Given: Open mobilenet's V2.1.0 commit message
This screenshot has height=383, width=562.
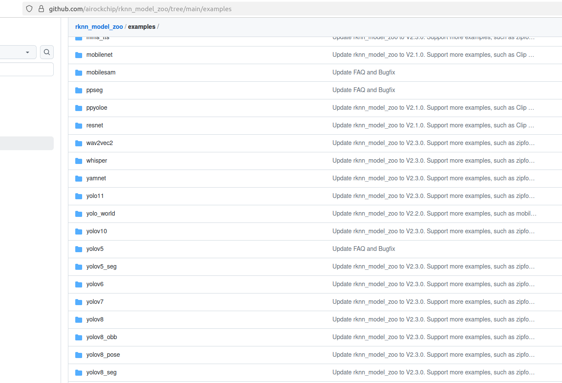Looking at the screenshot, I should coord(433,55).
